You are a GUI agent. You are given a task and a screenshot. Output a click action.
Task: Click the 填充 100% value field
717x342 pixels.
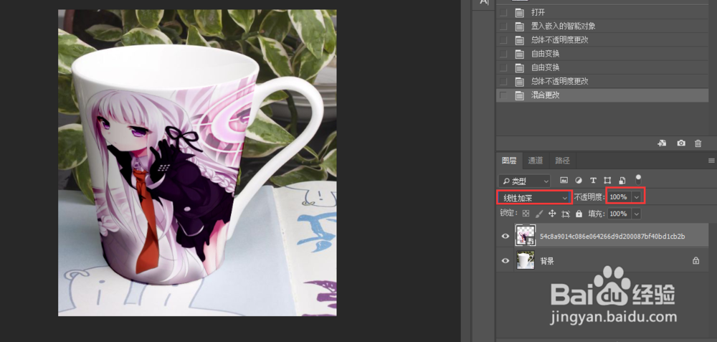(619, 214)
